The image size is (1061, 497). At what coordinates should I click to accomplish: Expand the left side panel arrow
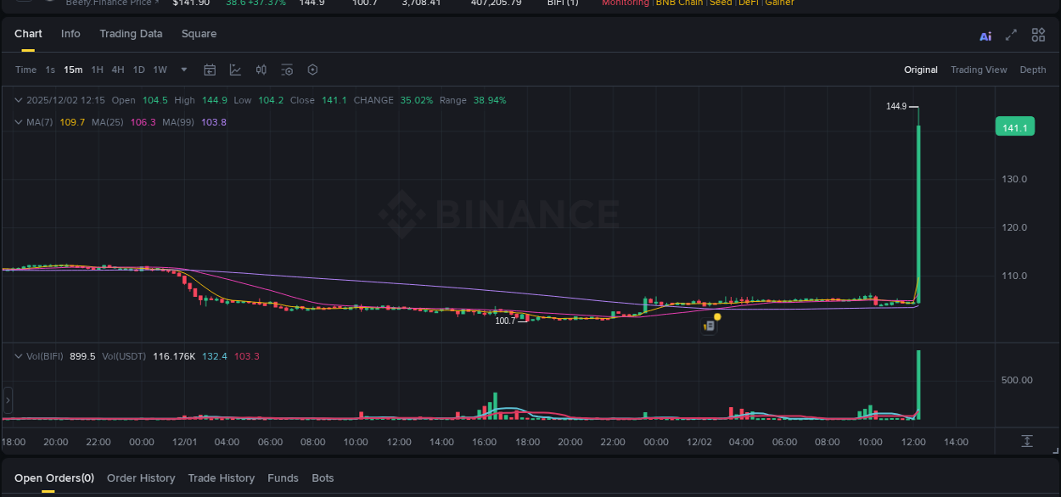[8, 399]
